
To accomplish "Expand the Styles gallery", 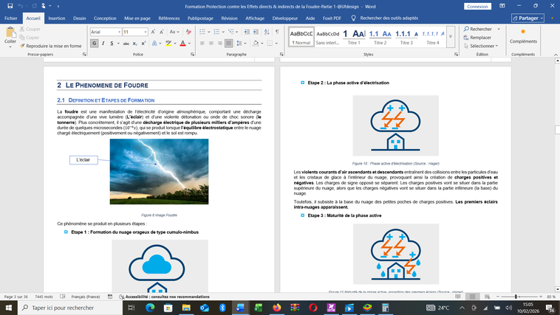I will (446, 44).
